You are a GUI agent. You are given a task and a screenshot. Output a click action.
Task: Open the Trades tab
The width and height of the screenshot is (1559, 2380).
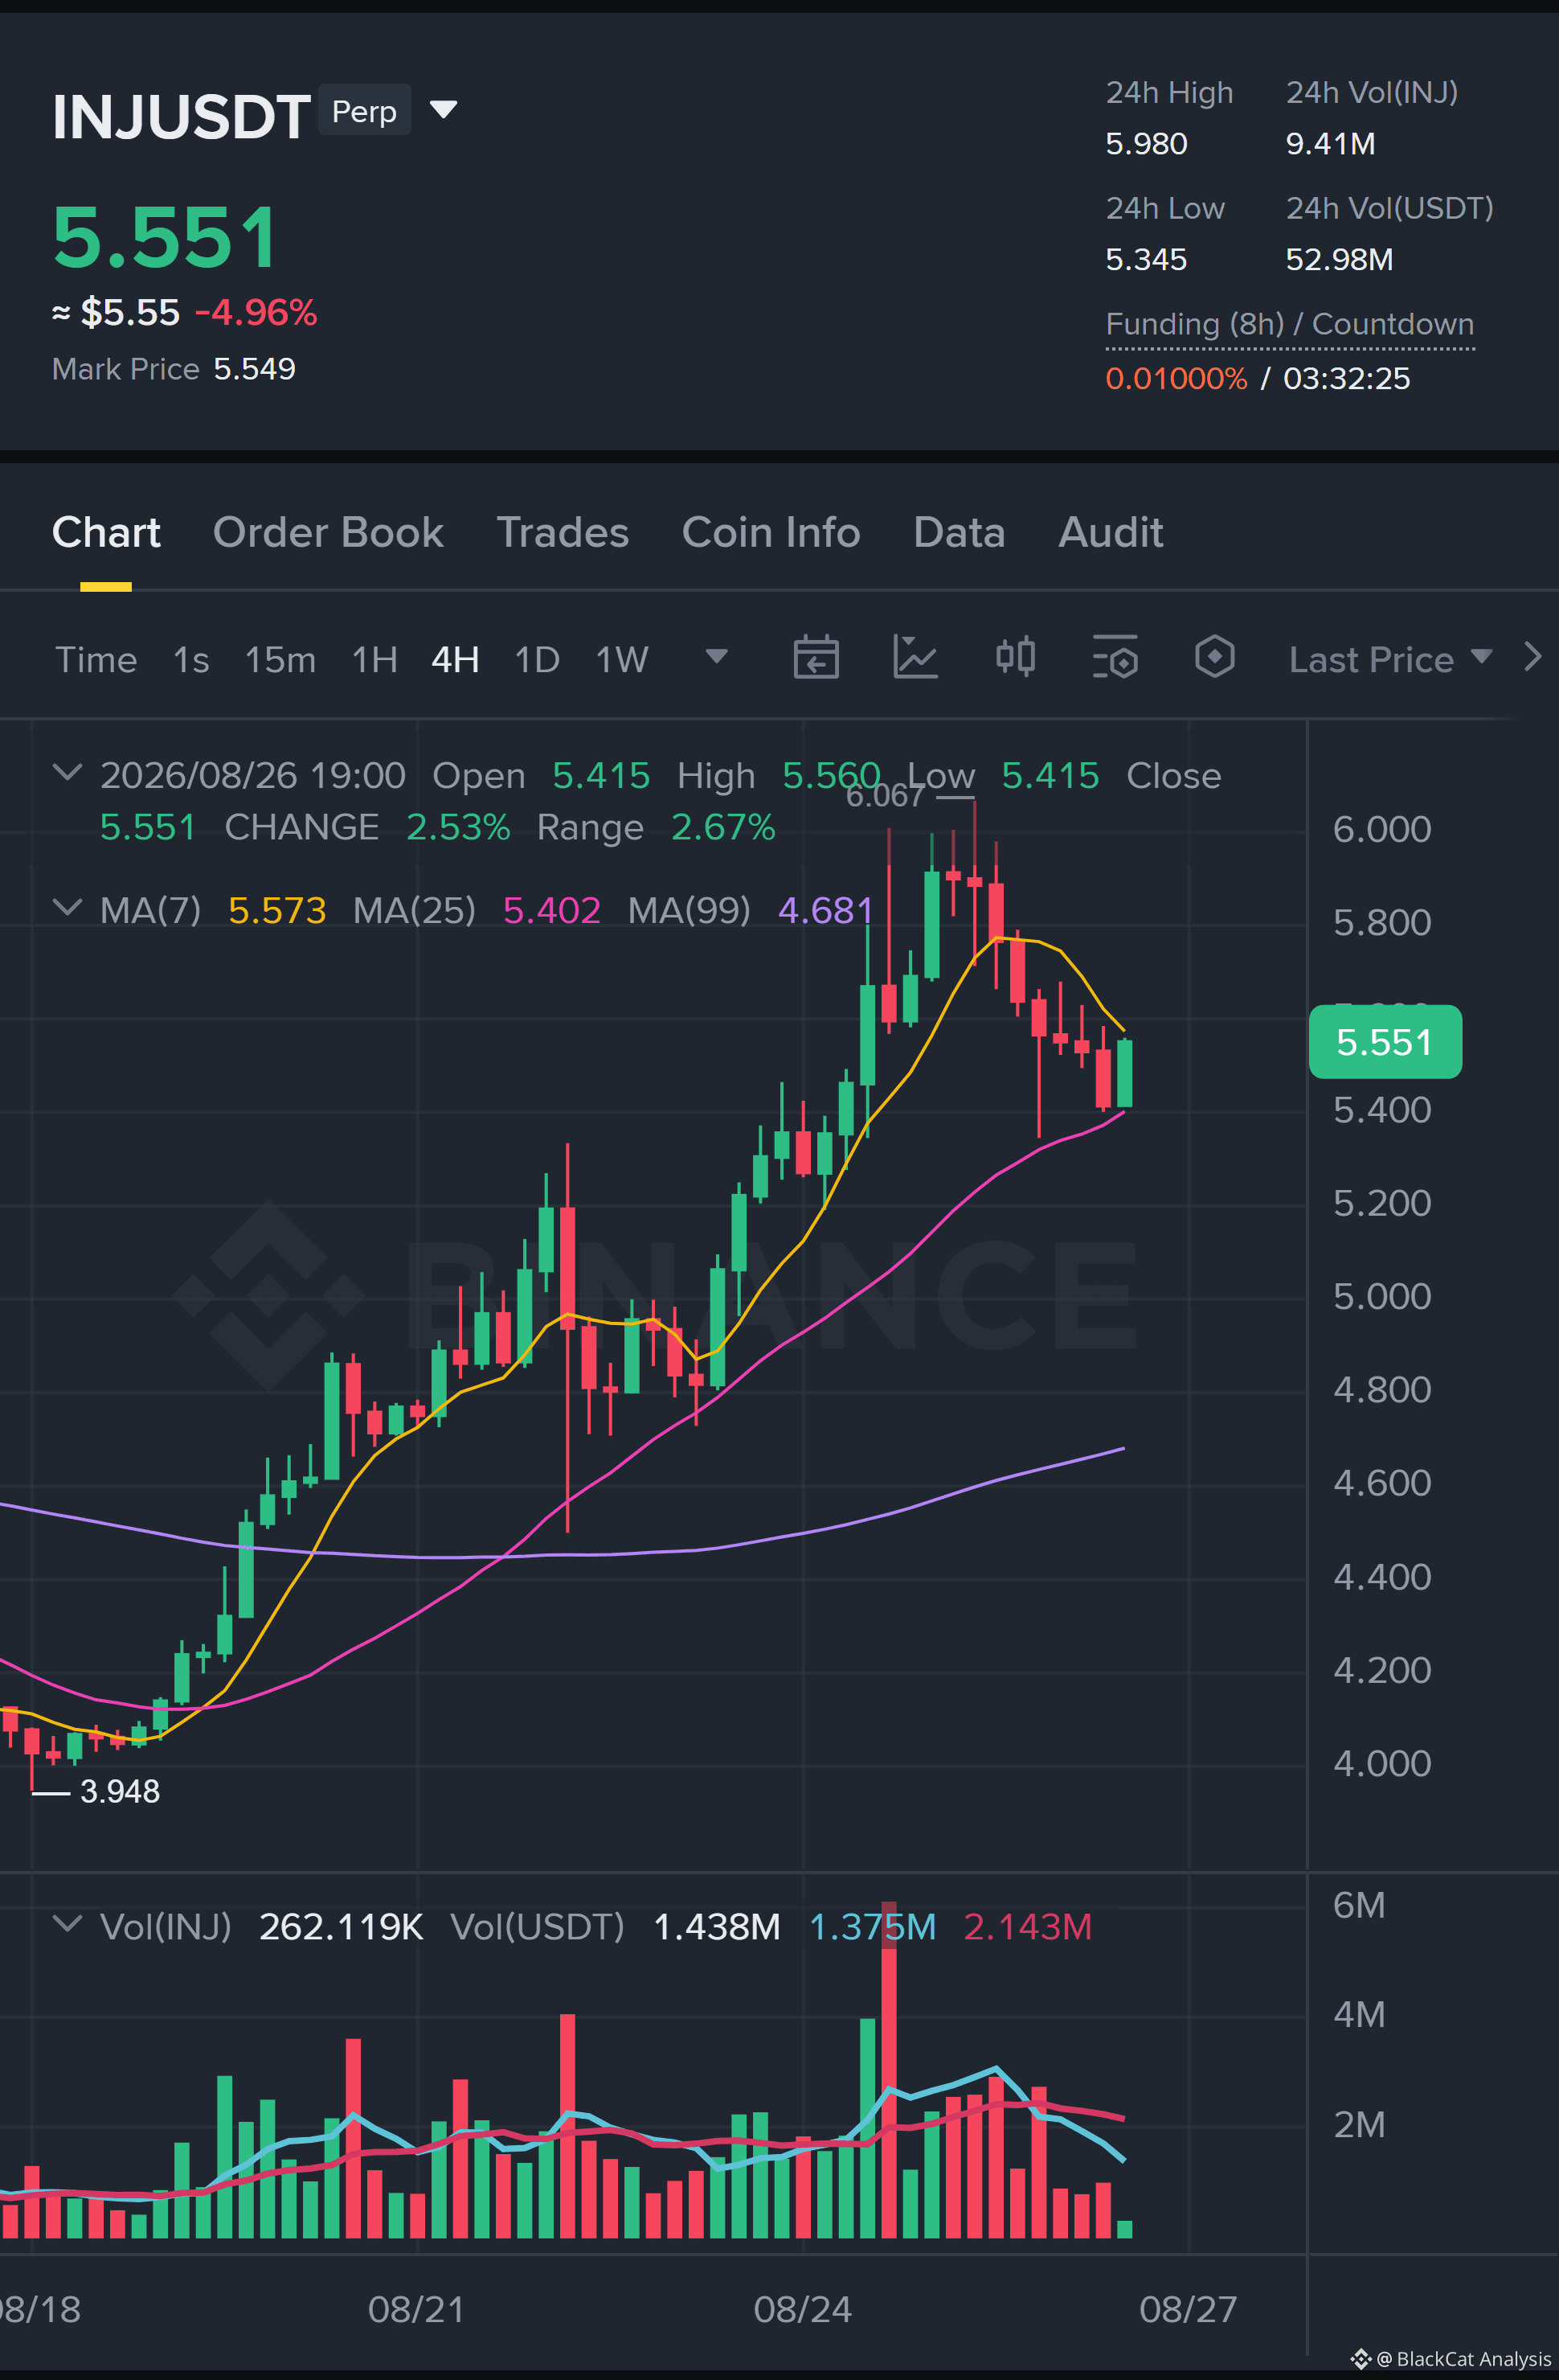coord(563,533)
